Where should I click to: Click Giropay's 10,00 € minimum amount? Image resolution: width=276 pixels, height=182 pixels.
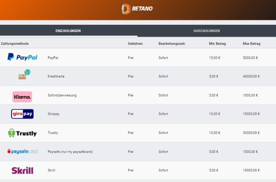(214, 114)
